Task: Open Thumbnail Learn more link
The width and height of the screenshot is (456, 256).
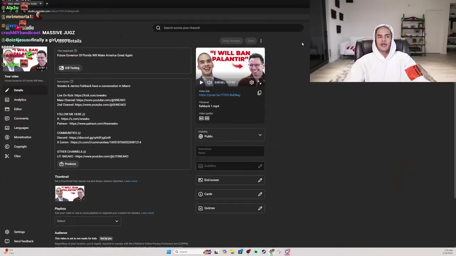Action: [131, 181]
